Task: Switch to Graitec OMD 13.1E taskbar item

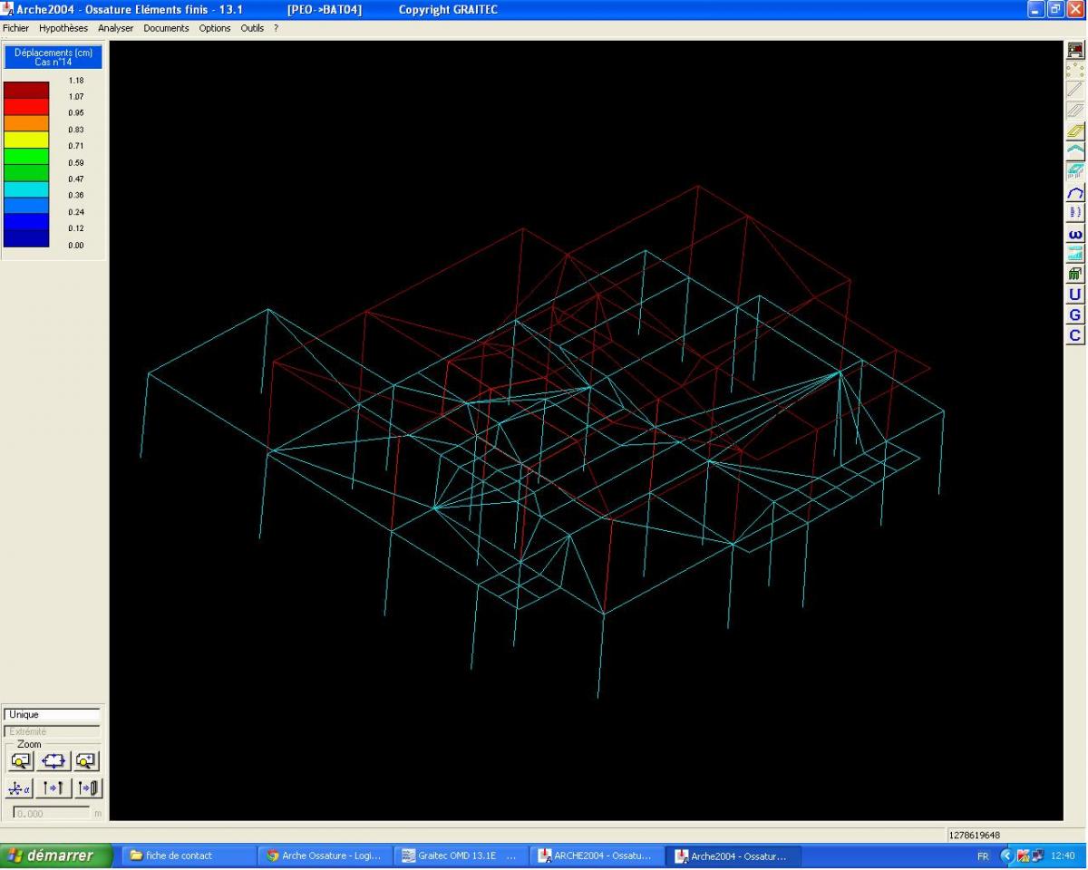Action: coord(461,855)
